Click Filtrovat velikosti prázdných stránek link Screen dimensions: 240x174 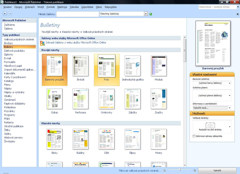[140, 170]
